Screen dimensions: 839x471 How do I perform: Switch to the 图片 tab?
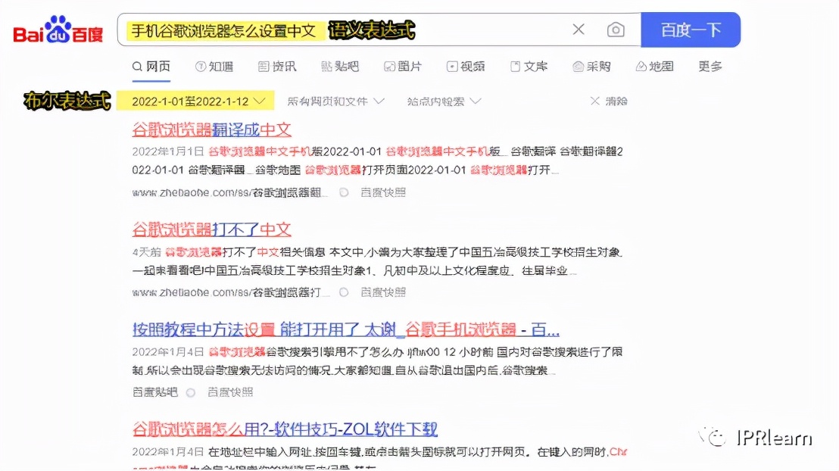403,67
